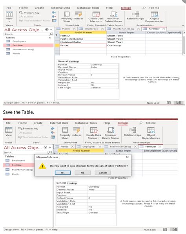The height and width of the screenshot is (234, 186).
Task: Click Datasheet view icon in bottom status bar
Action: click(x=165, y=229)
